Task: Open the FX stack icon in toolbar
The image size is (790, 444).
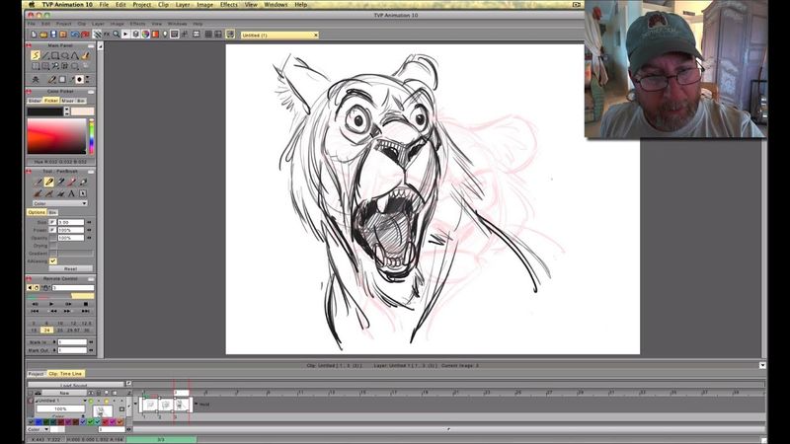Action: (x=107, y=35)
